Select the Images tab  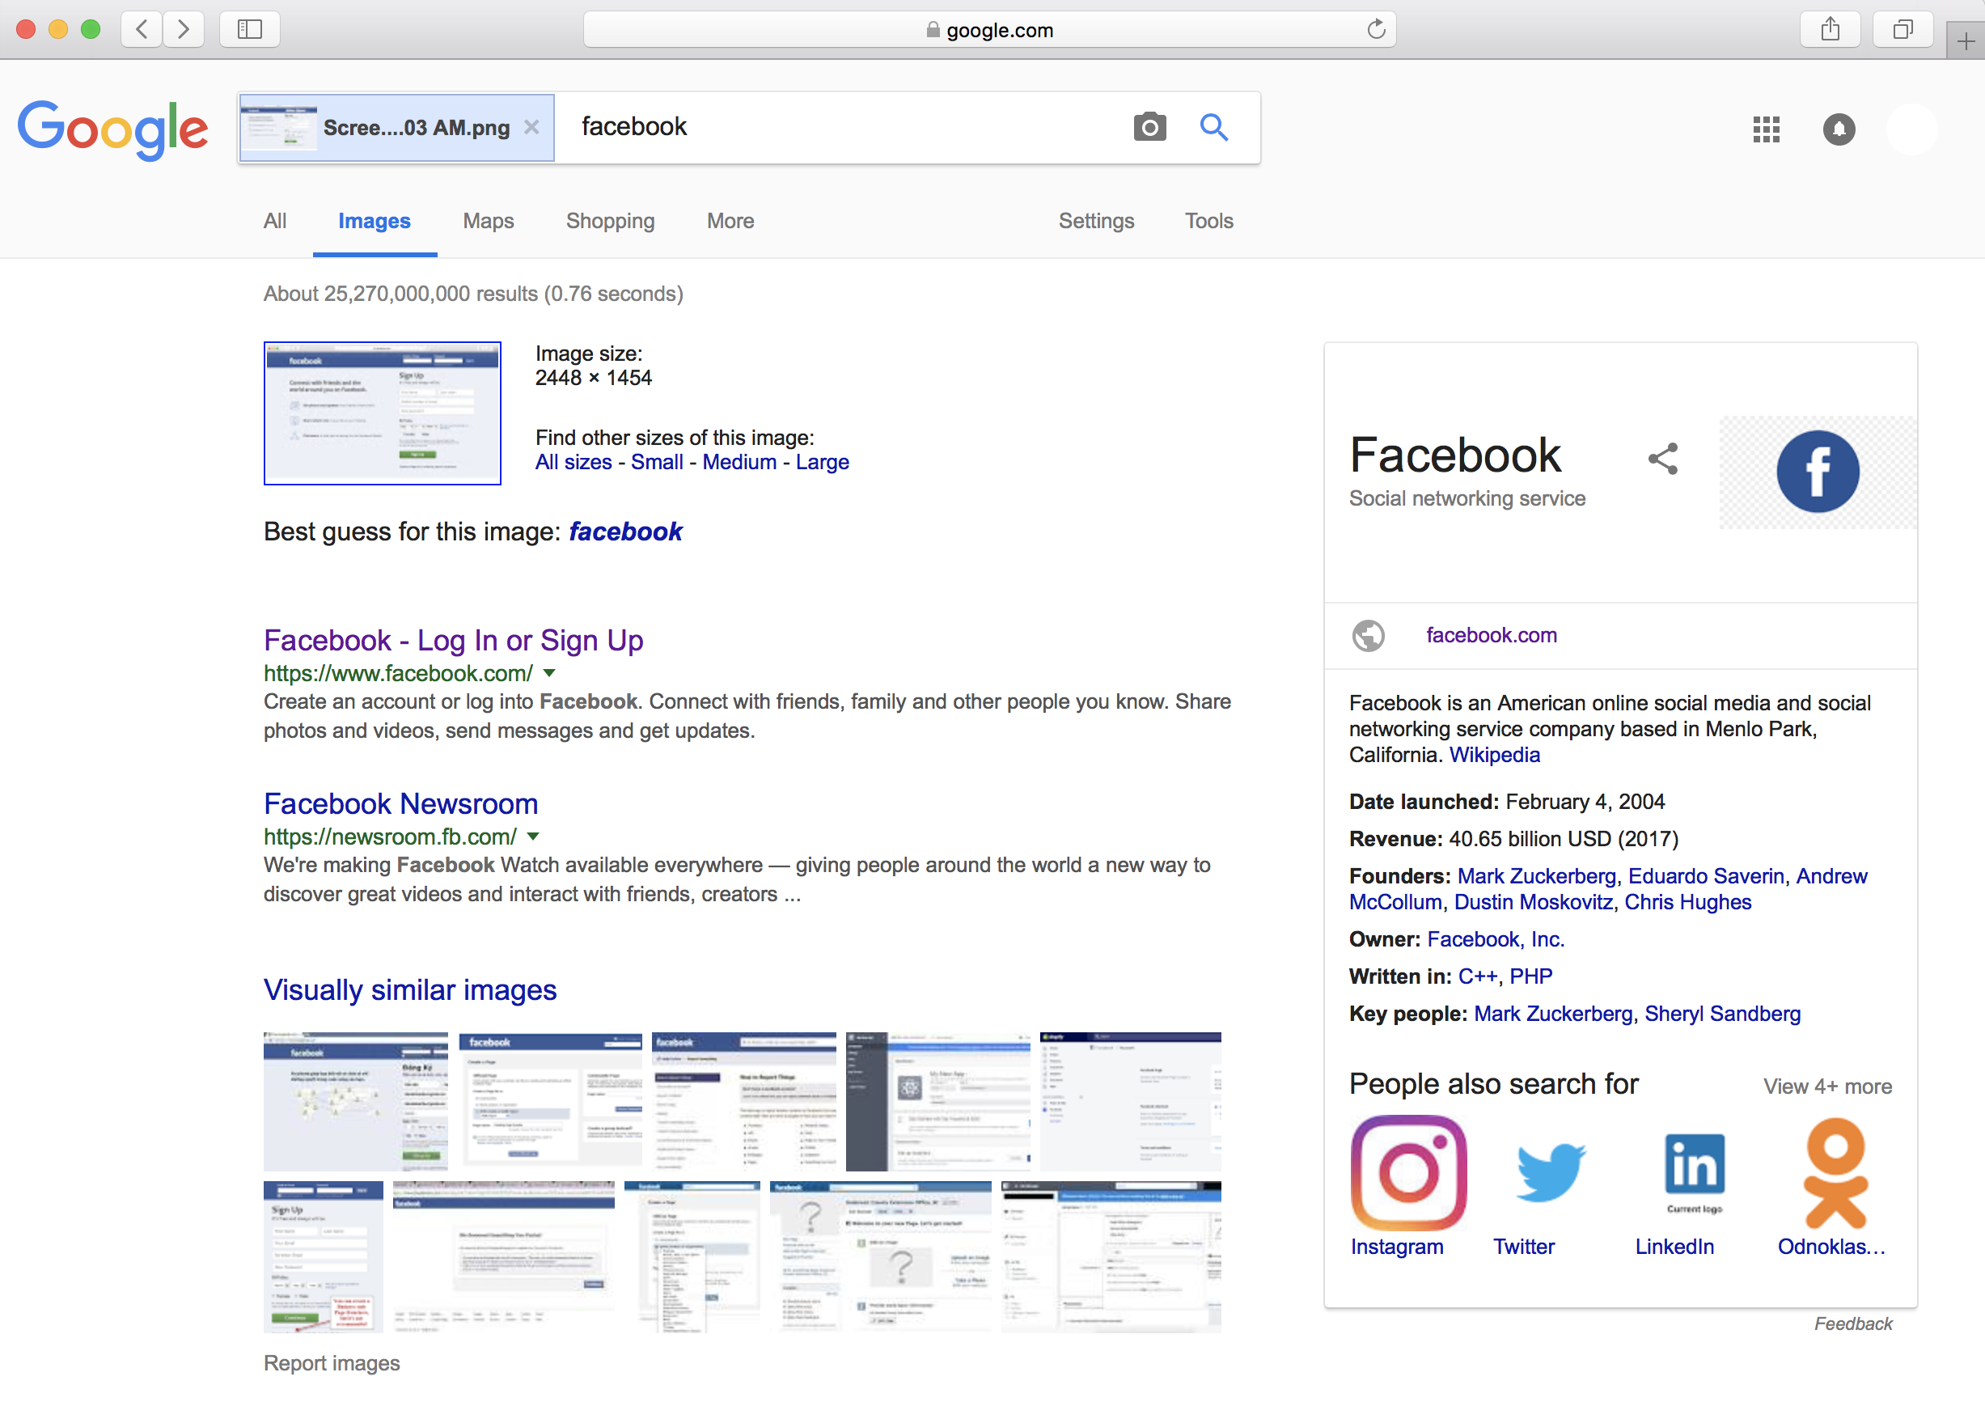point(374,221)
